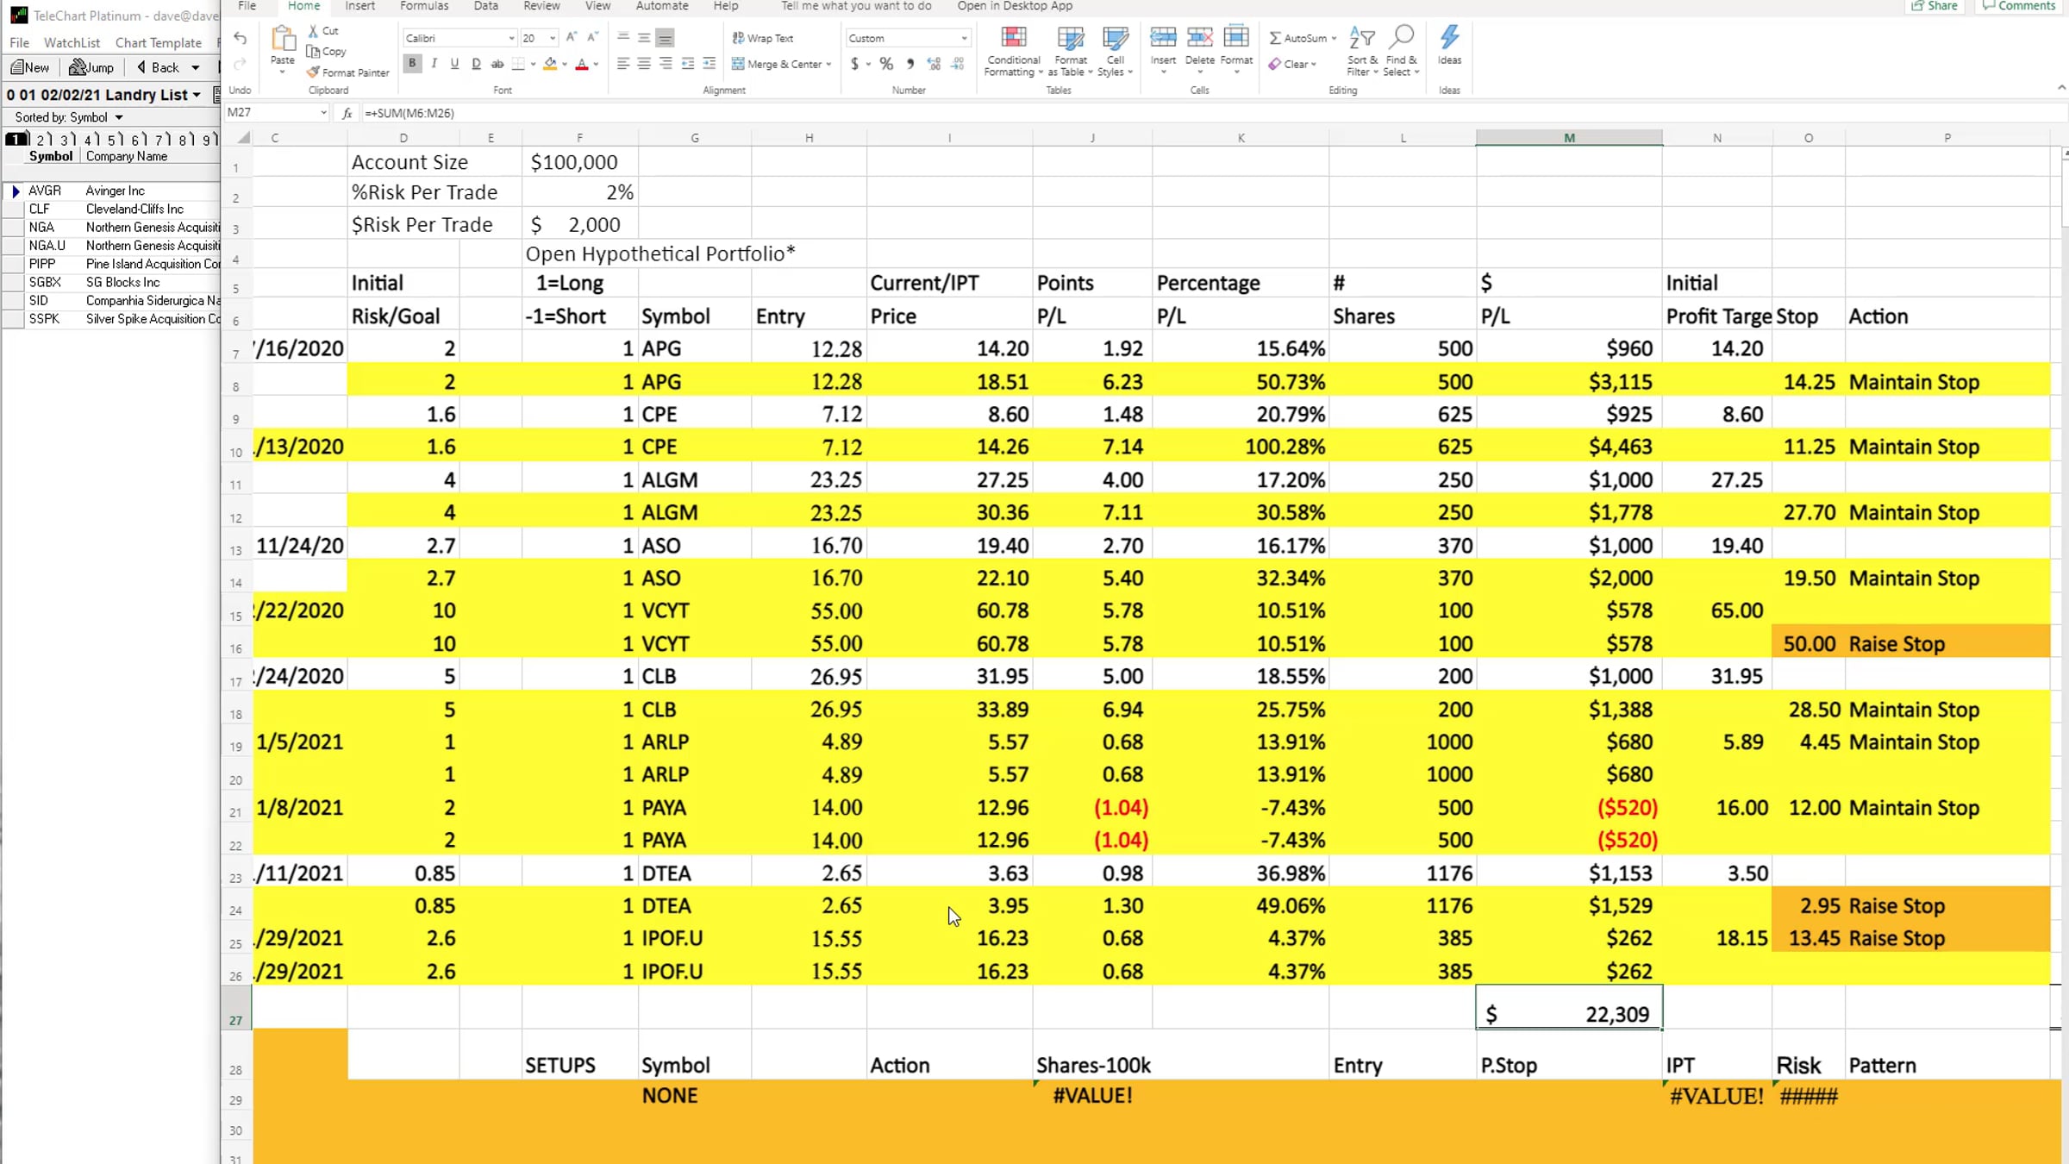Viewport: 2069px width, 1164px height.
Task: Switch to the Insert ribbon tab
Action: pyautogui.click(x=359, y=6)
